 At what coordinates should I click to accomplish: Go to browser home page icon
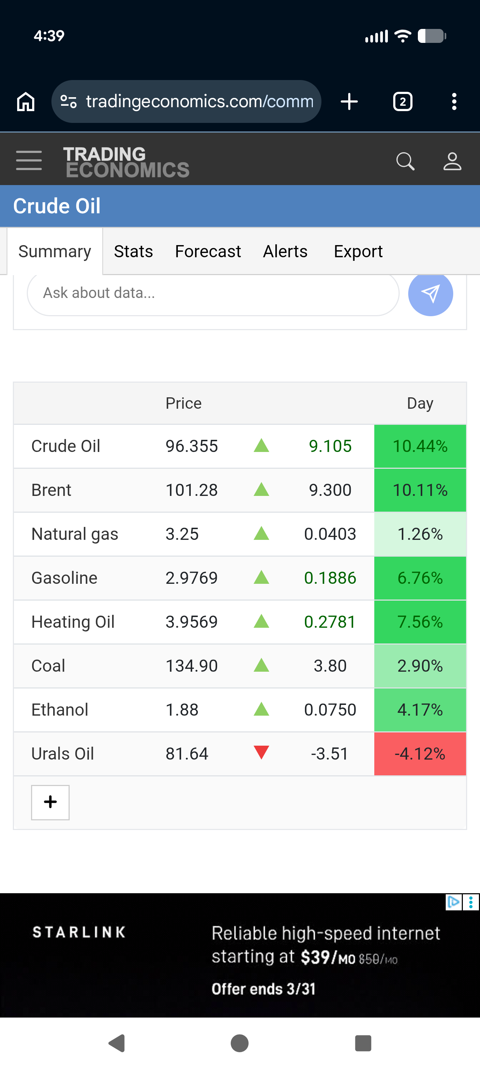[x=26, y=102]
